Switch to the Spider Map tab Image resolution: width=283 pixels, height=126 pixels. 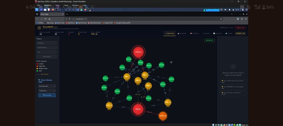pyautogui.click(x=170, y=34)
